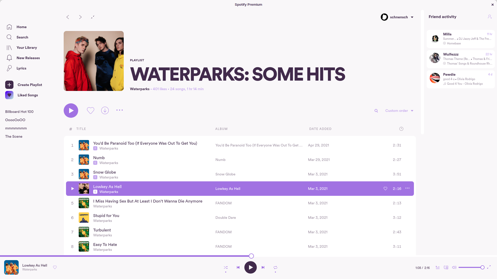This screenshot has height=279, width=497.
Task: Click the volume slider handle
Action: [x=483, y=268]
